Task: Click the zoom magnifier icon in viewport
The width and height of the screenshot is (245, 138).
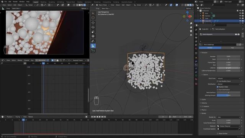Action: (x=191, y=23)
